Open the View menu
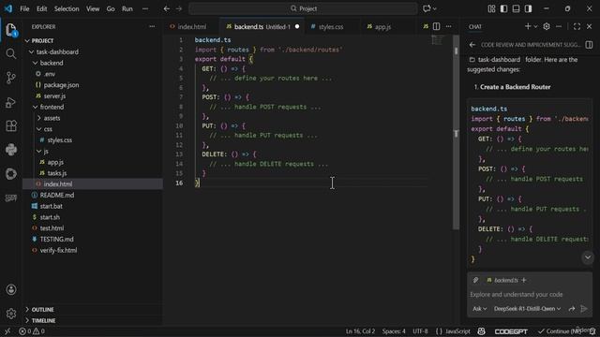 tap(93, 8)
